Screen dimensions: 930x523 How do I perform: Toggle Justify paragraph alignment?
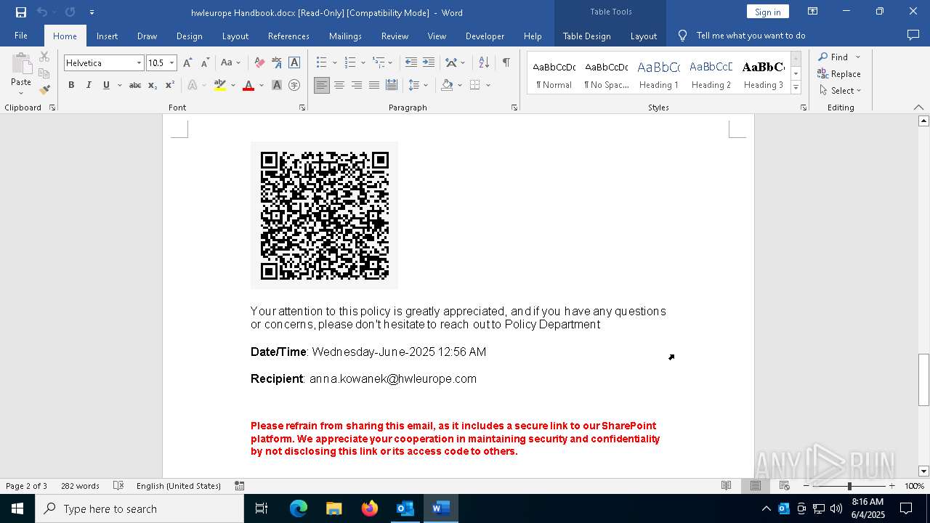pos(374,85)
